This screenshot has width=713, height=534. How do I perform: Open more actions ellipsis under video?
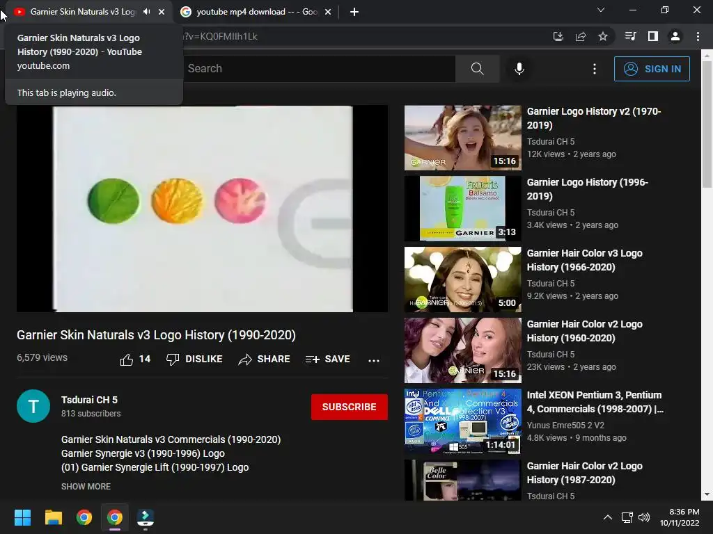coord(374,360)
